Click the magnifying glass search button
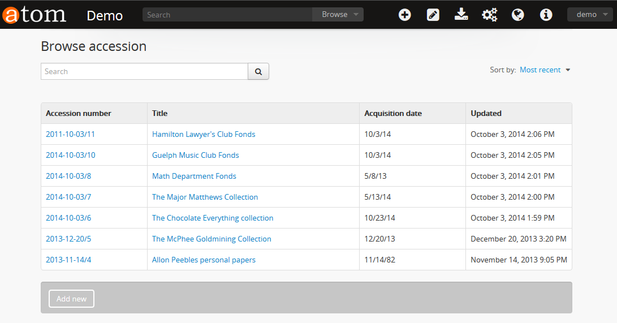Screen dimensions: 617x323 click(x=258, y=71)
